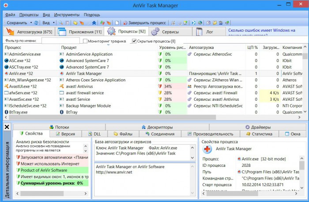Open the Сохранить dropdown arrow
Viewport: 309px width, 202px height.
point(31,23)
